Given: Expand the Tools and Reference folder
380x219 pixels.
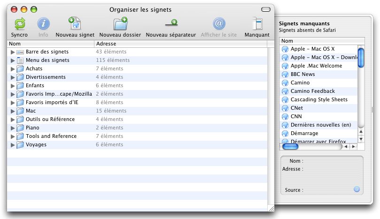Looking at the screenshot, I should click(13, 136).
